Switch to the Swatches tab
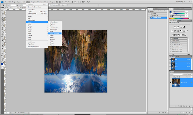Image resolution: width=193 pixels, height=115 pixels. [x=177, y=9]
